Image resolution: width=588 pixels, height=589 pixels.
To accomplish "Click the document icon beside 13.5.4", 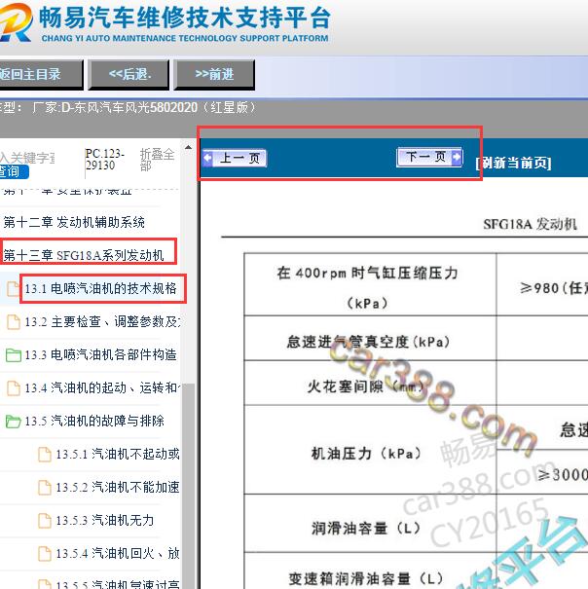I will click(x=45, y=554).
